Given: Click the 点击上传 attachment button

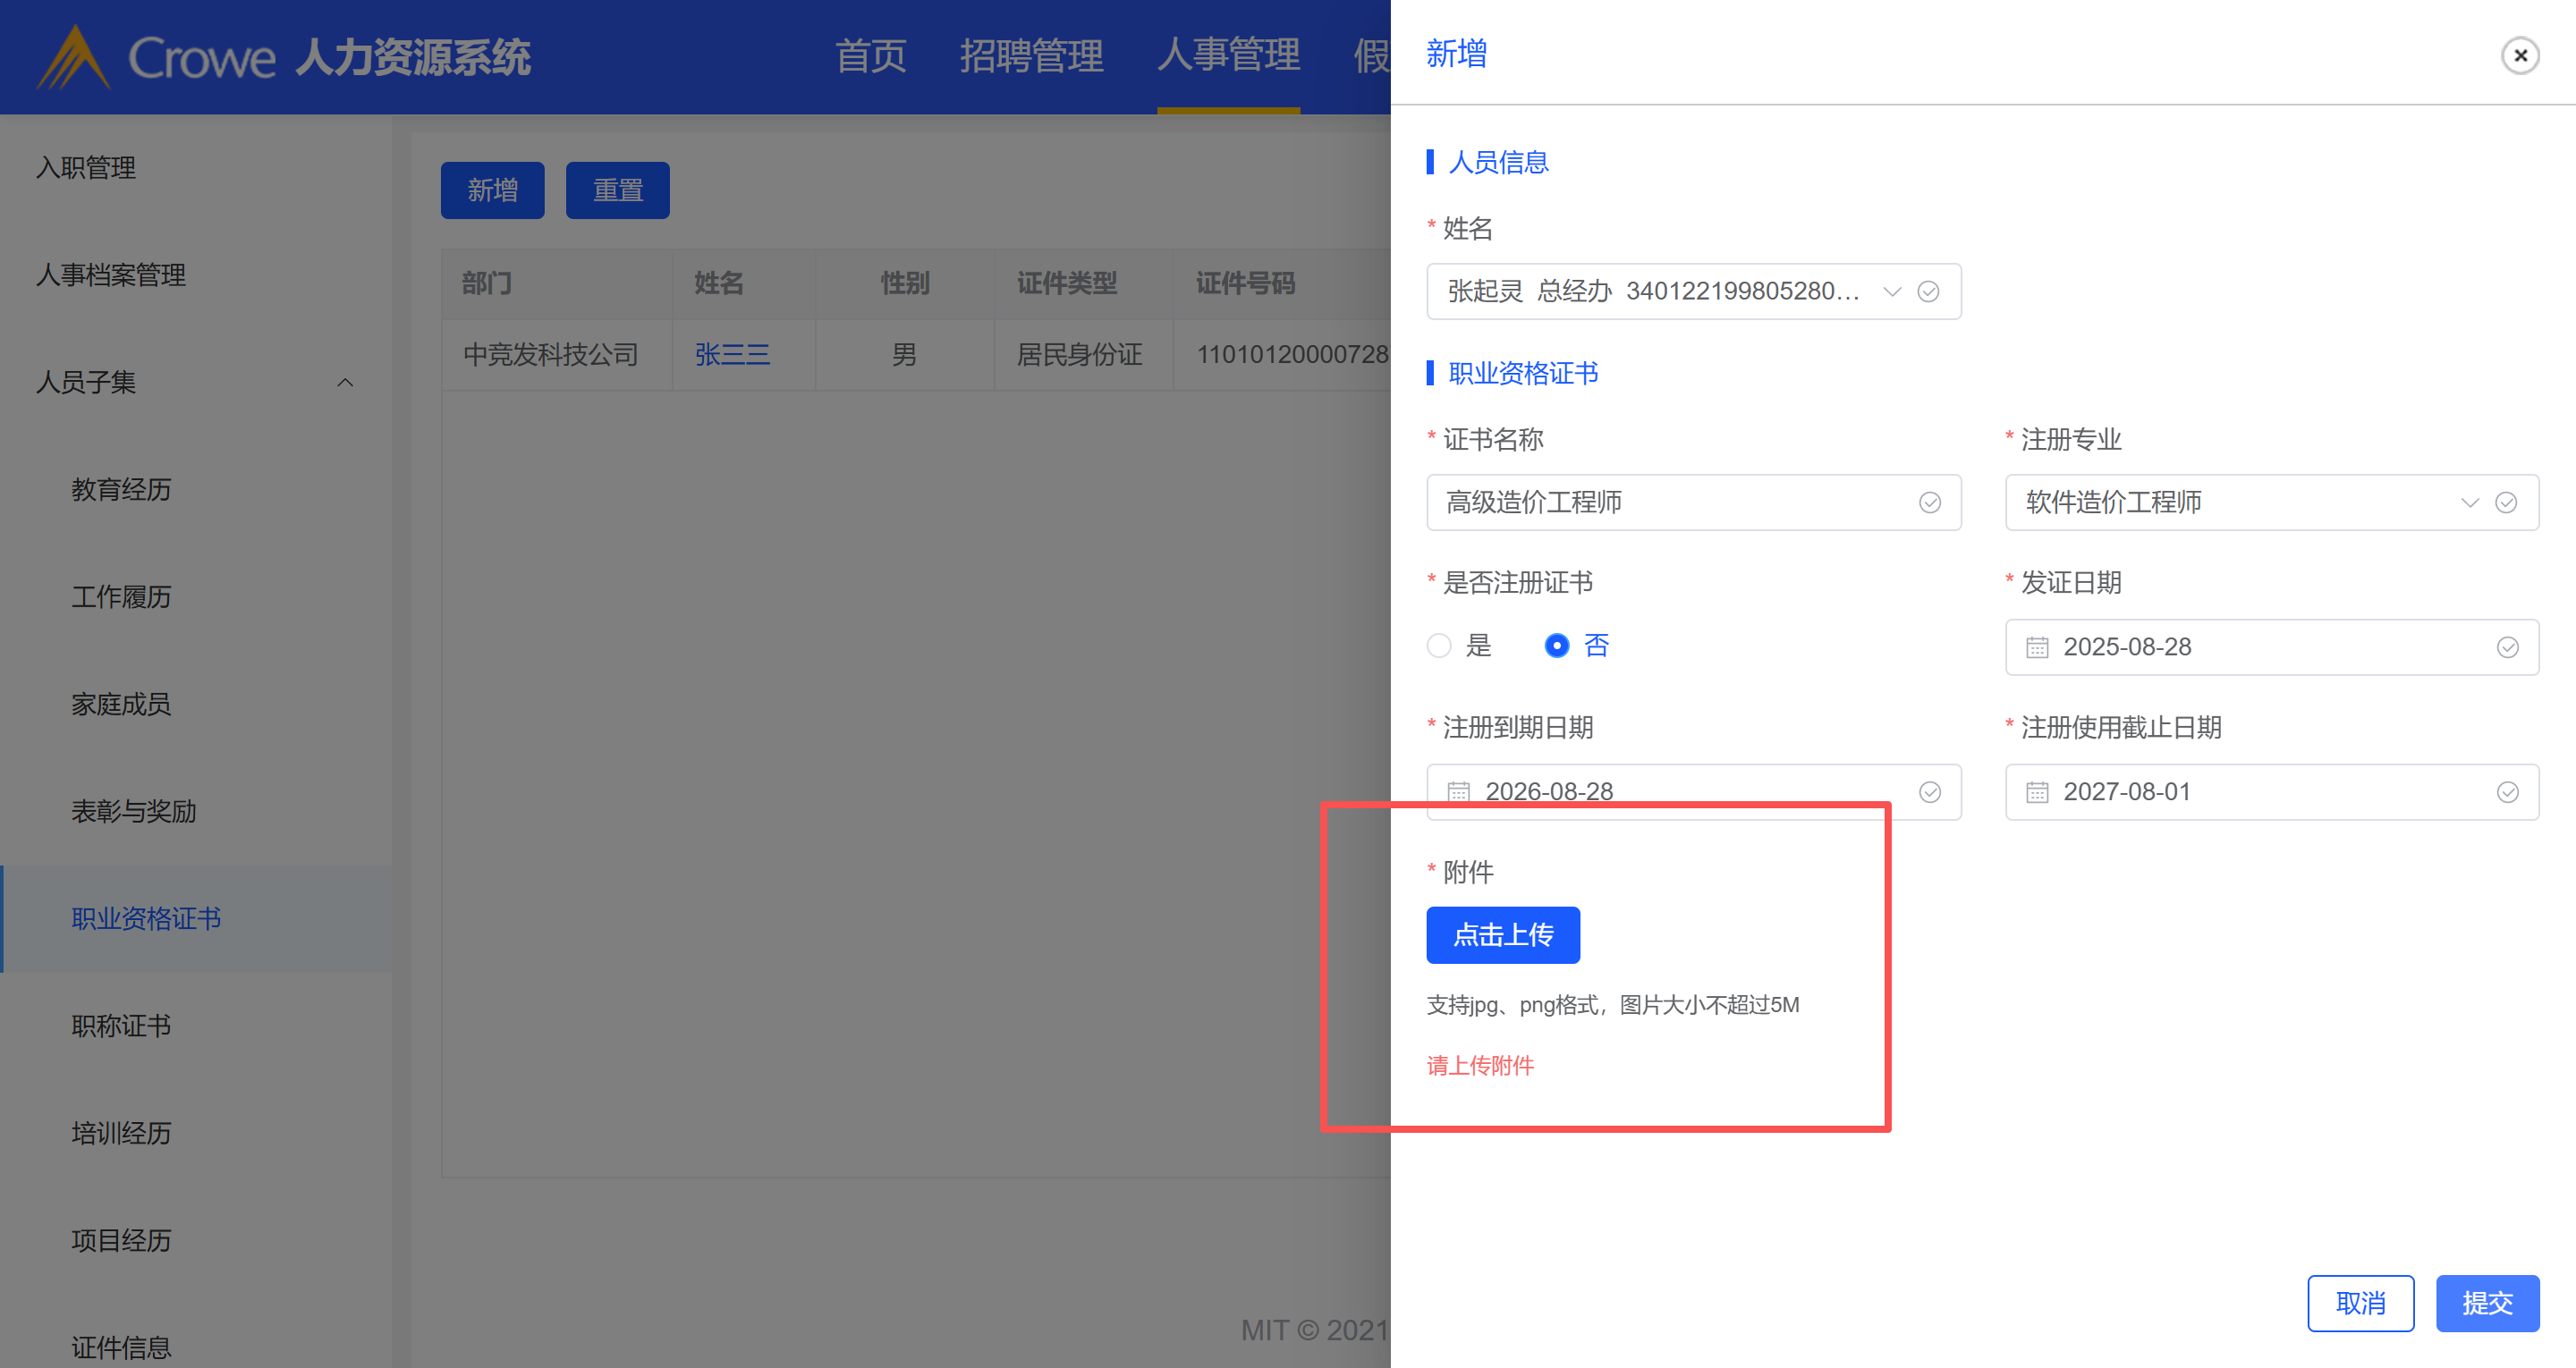Looking at the screenshot, I should tap(1502, 935).
